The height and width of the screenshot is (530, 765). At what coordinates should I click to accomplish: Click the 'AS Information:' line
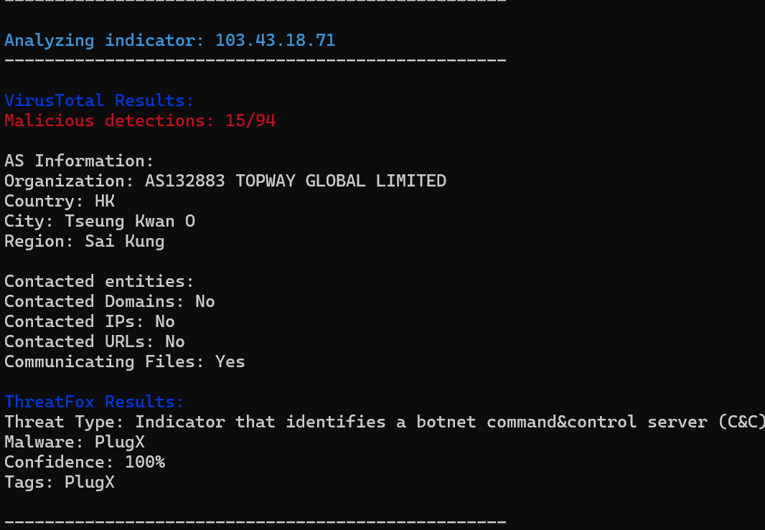(79, 161)
